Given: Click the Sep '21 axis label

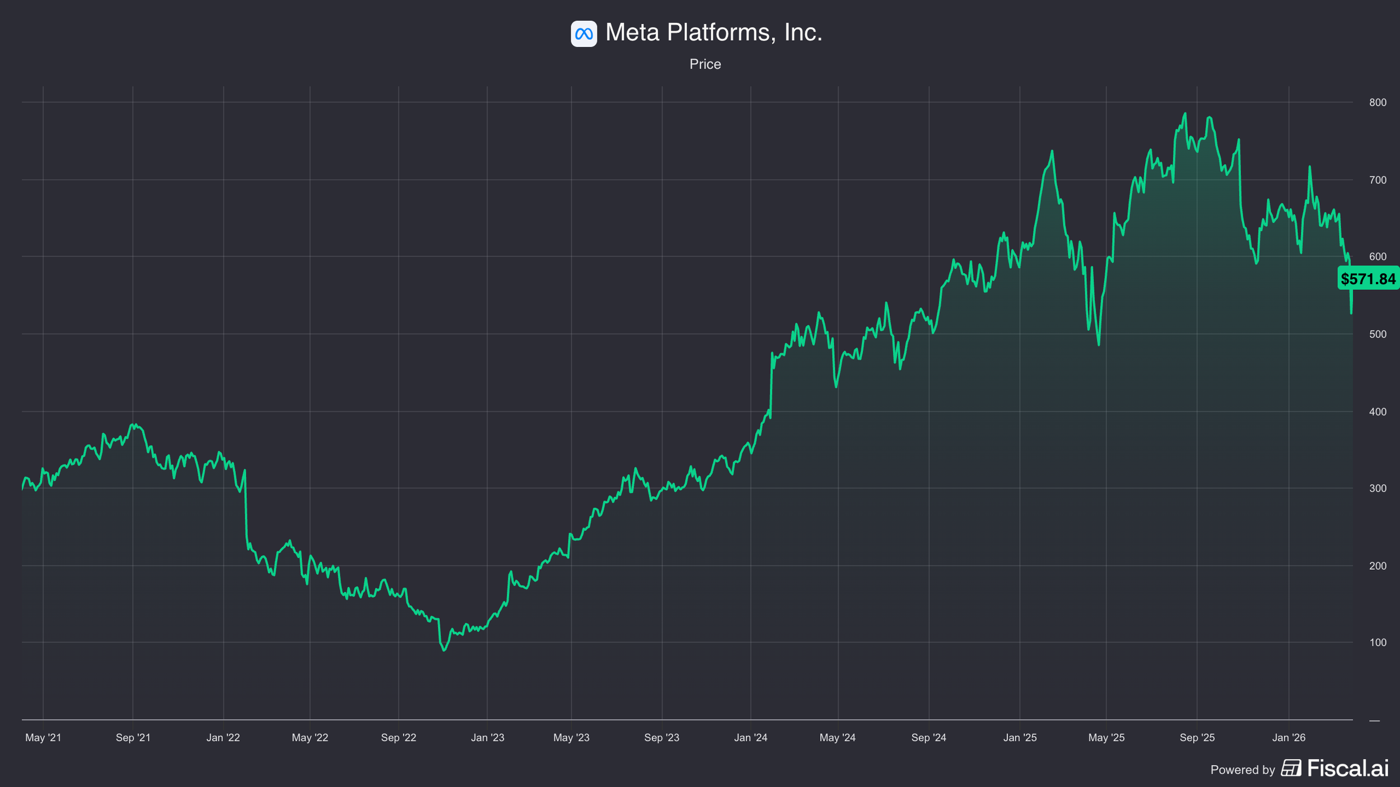Looking at the screenshot, I should (133, 738).
